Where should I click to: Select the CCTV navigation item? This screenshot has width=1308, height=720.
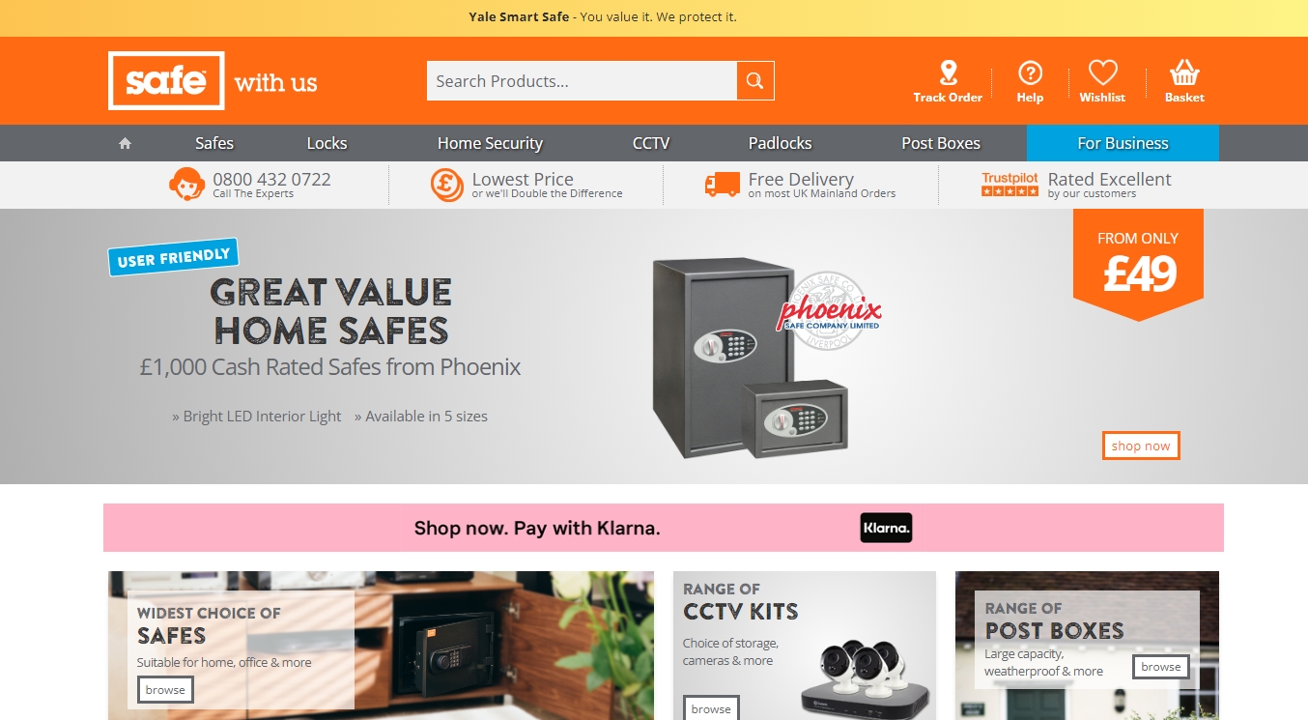point(651,143)
